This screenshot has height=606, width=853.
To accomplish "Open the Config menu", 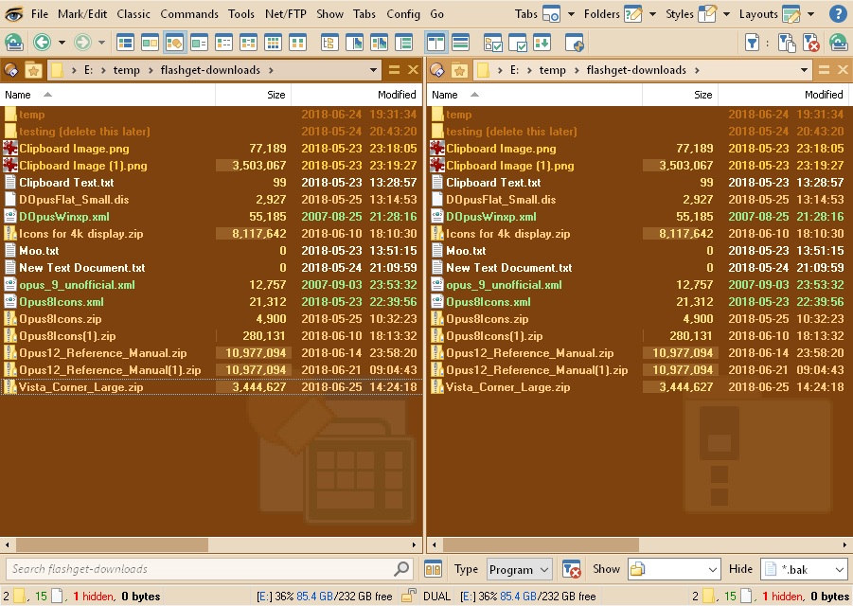I will click(403, 14).
